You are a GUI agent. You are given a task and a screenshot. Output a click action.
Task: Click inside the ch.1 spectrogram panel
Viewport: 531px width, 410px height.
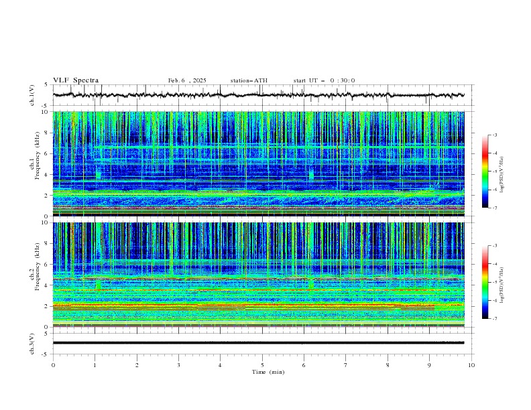pos(258,163)
